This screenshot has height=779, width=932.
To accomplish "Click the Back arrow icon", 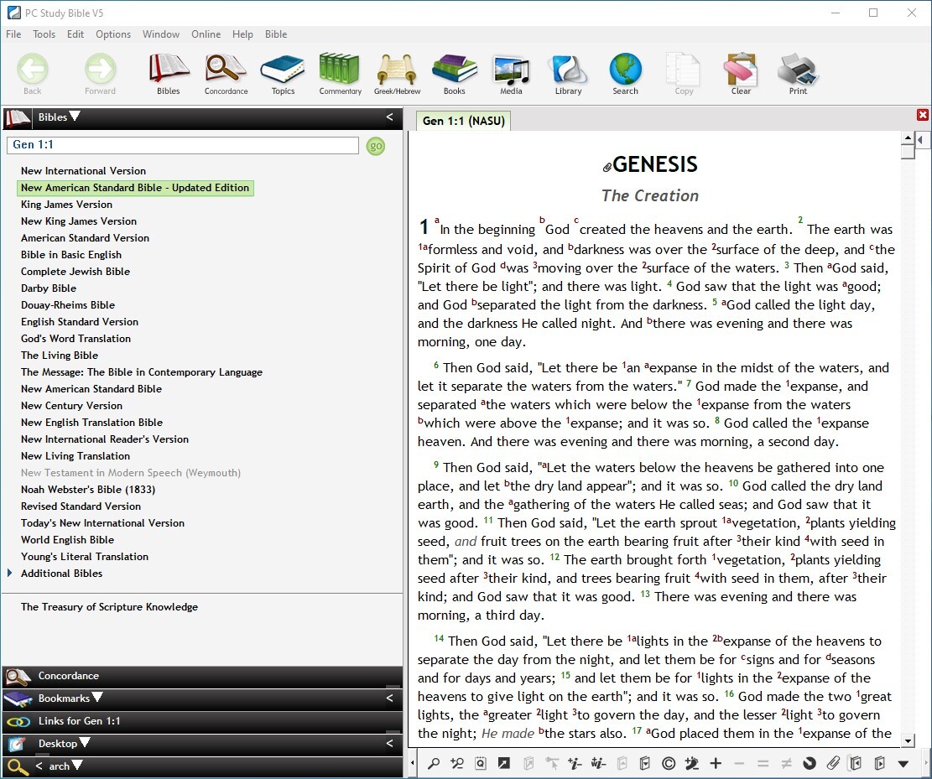I will (32, 74).
